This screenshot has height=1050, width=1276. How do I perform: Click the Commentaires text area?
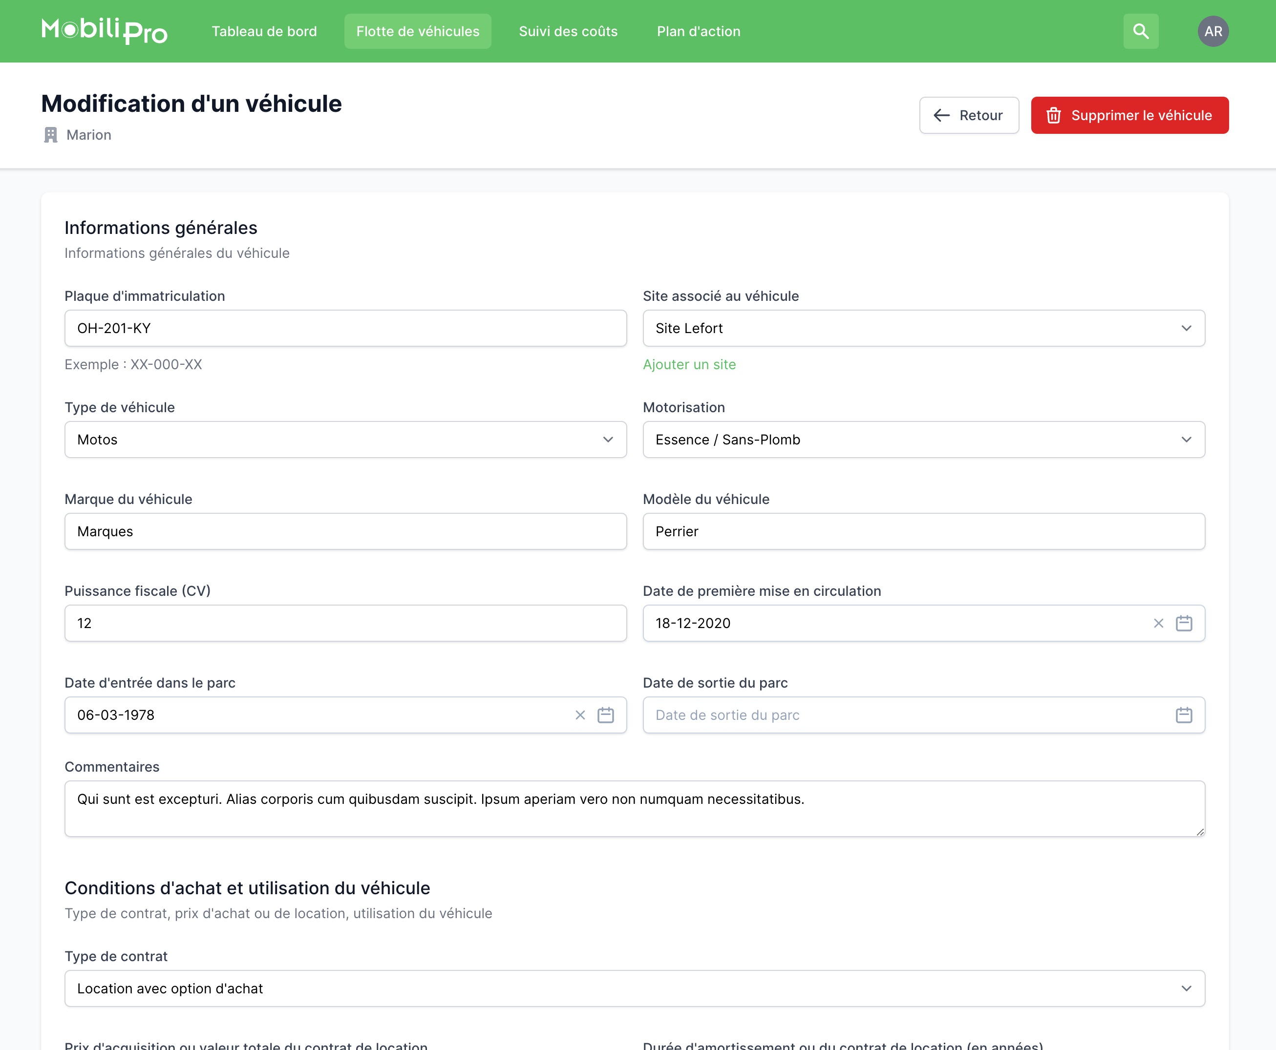click(x=635, y=809)
